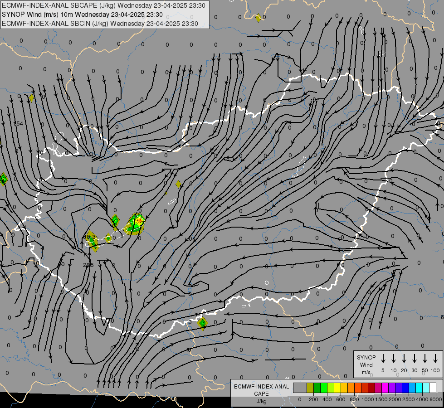Image resolution: width=444 pixels, height=408 pixels.
Task: Click the 2500 tick label on CAPE scale
Action: click(409, 399)
